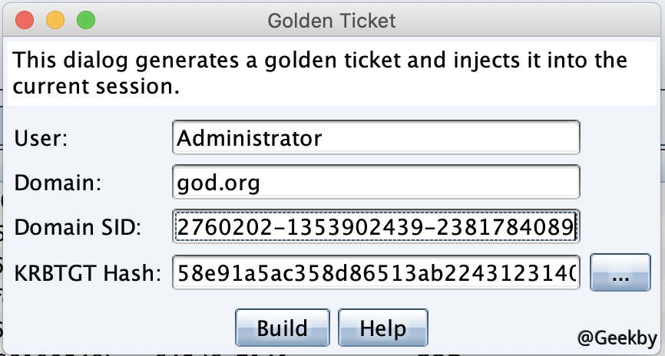This screenshot has width=665, height=356.
Task: Select the Domain SID input field
Action: coord(376,227)
